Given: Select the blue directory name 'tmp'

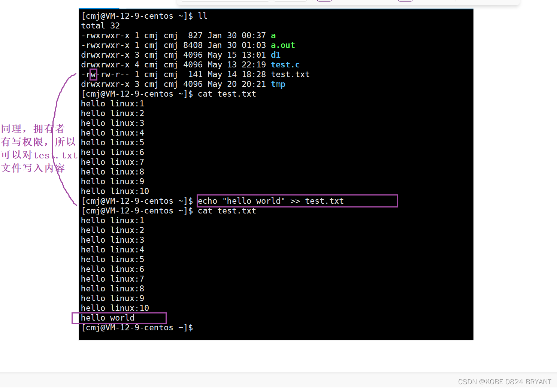Looking at the screenshot, I should (x=278, y=84).
